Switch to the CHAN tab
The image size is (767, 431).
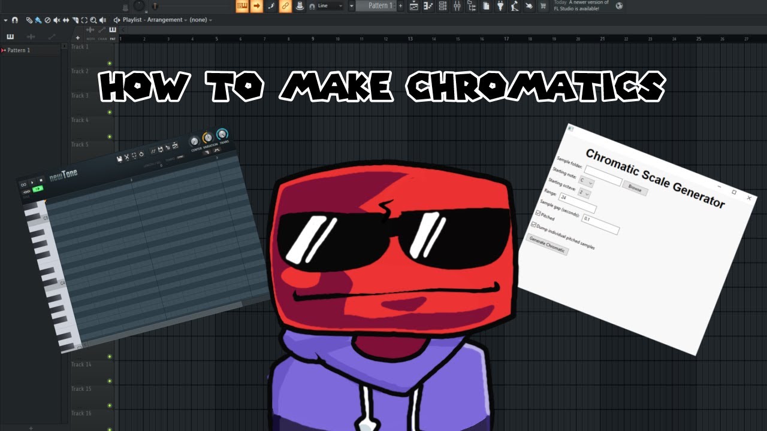tap(102, 39)
